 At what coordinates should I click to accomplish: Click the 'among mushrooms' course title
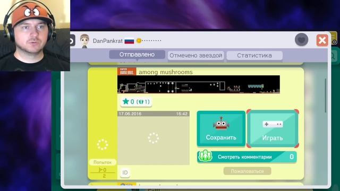pos(166,72)
